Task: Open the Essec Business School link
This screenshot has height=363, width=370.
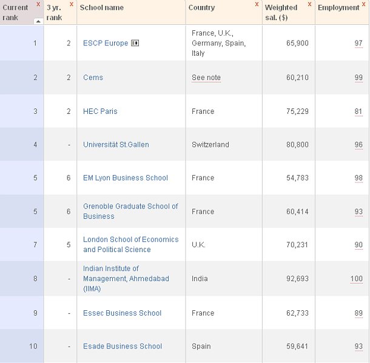Action: [122, 313]
